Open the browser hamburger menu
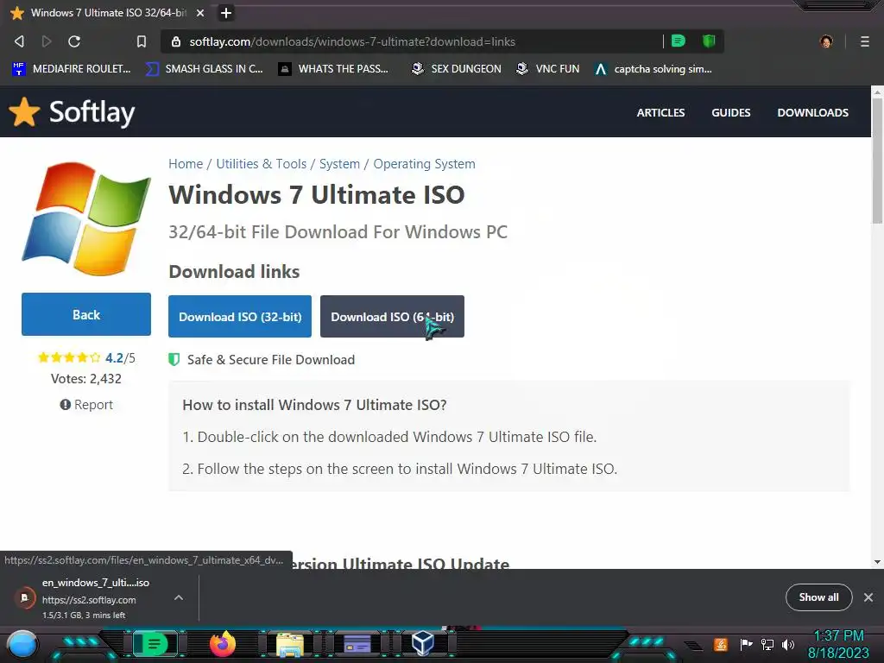The height and width of the screenshot is (663, 884). pos(864,41)
